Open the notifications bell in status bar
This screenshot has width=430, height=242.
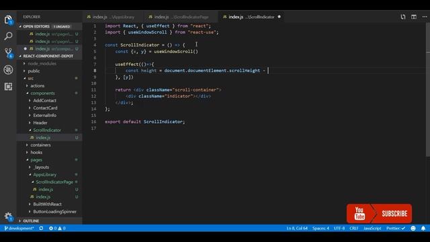[x=423, y=229]
